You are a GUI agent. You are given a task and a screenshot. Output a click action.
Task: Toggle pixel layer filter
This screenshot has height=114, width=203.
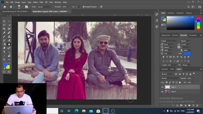(x=176, y=74)
